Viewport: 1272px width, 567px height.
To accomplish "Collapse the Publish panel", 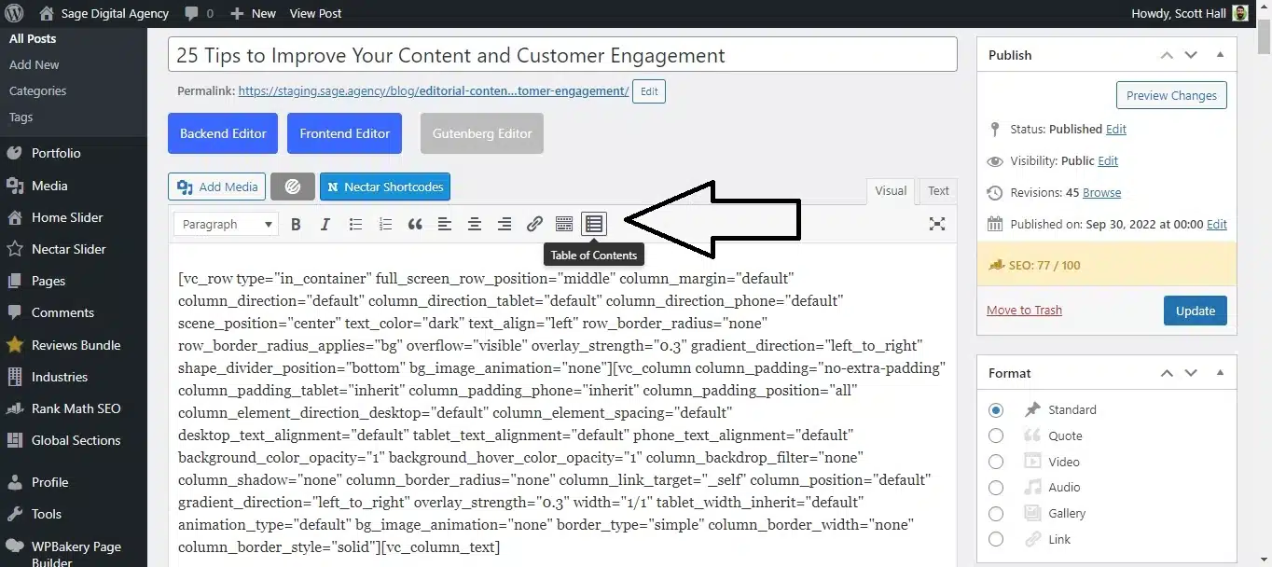I will (1220, 55).
